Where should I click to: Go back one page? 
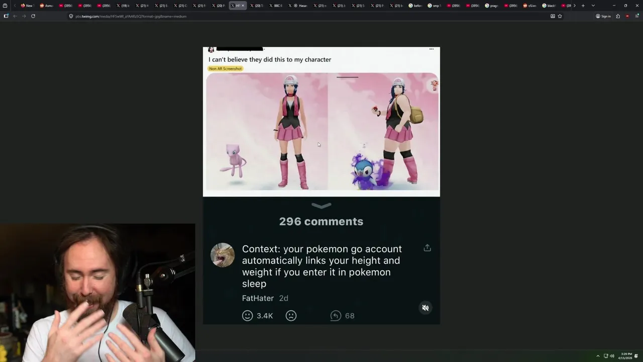(x=15, y=16)
